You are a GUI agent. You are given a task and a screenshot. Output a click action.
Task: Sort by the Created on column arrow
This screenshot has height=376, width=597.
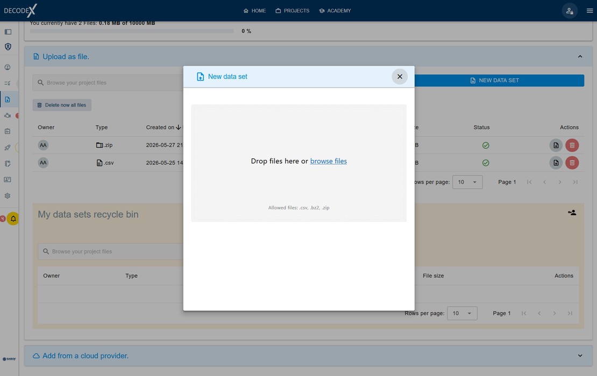[x=178, y=127]
